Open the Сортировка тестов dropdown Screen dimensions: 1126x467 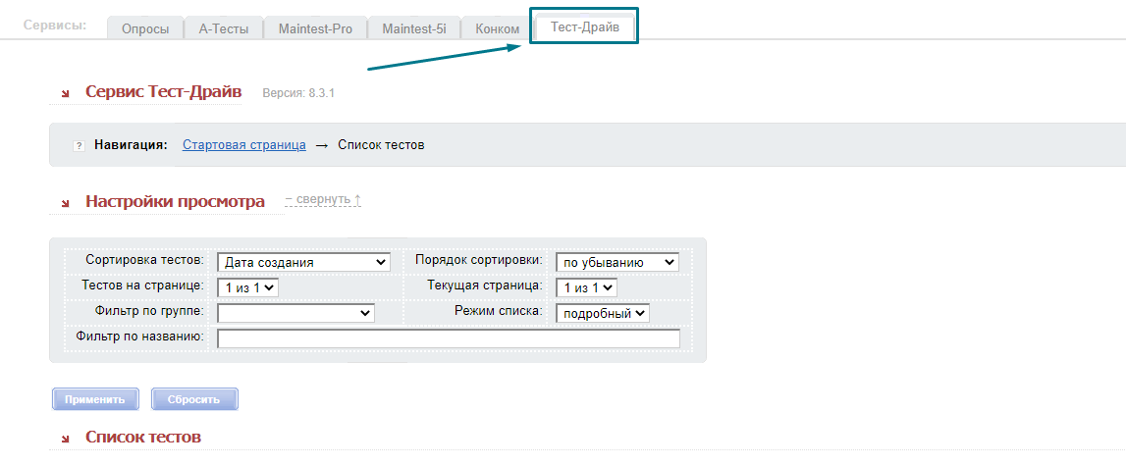coord(303,263)
